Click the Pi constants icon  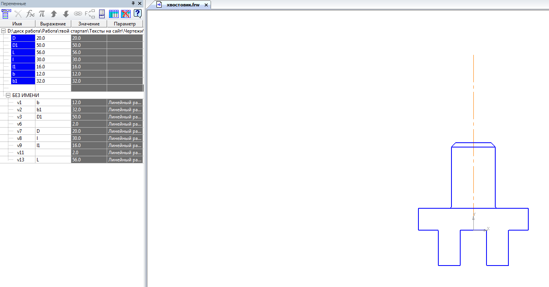[x=42, y=14]
